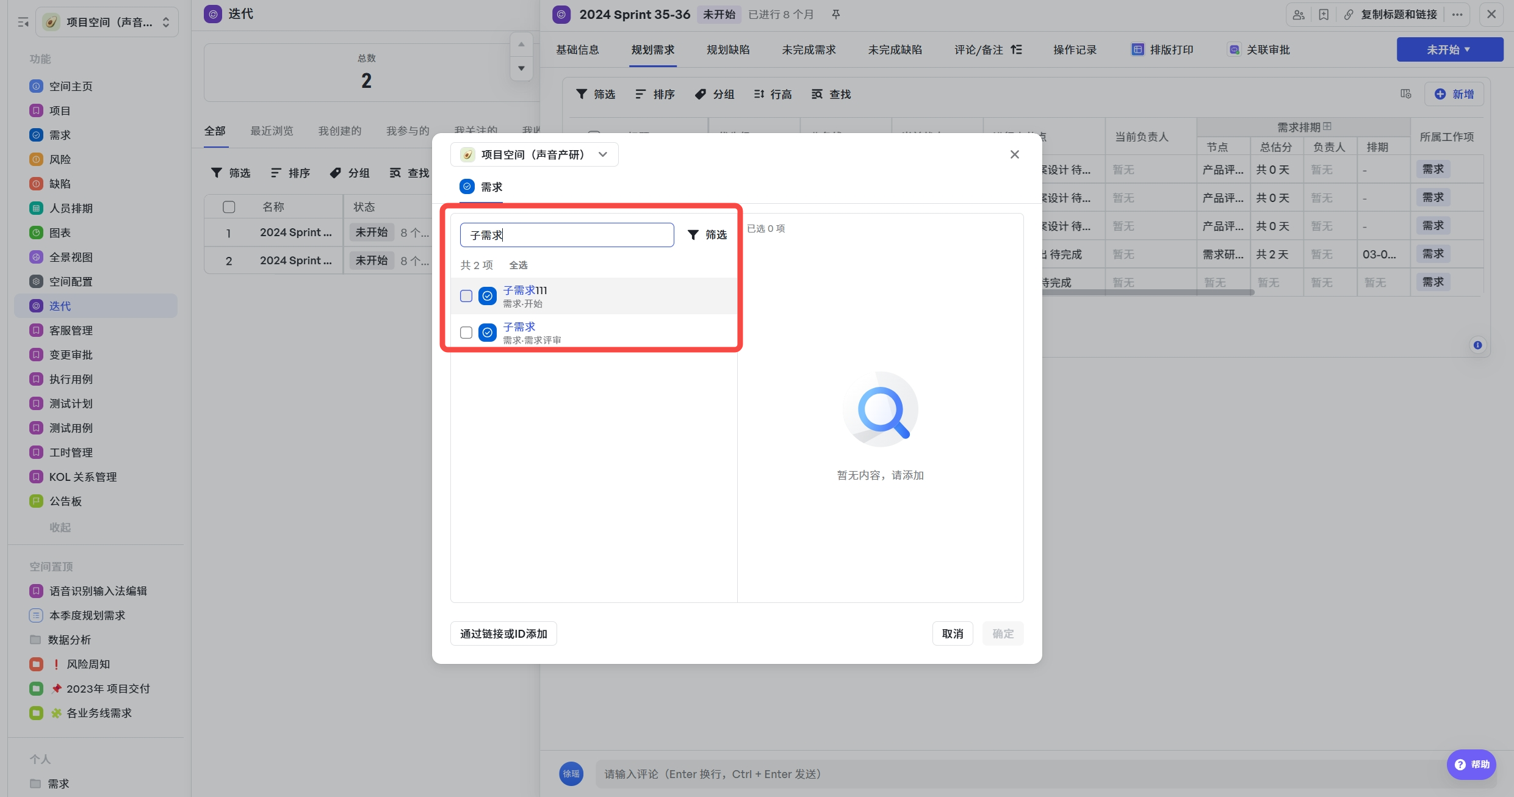Screen dimensions: 1514x797
Task: Click 分组 in the detail panel toolbar
Action: (715, 94)
